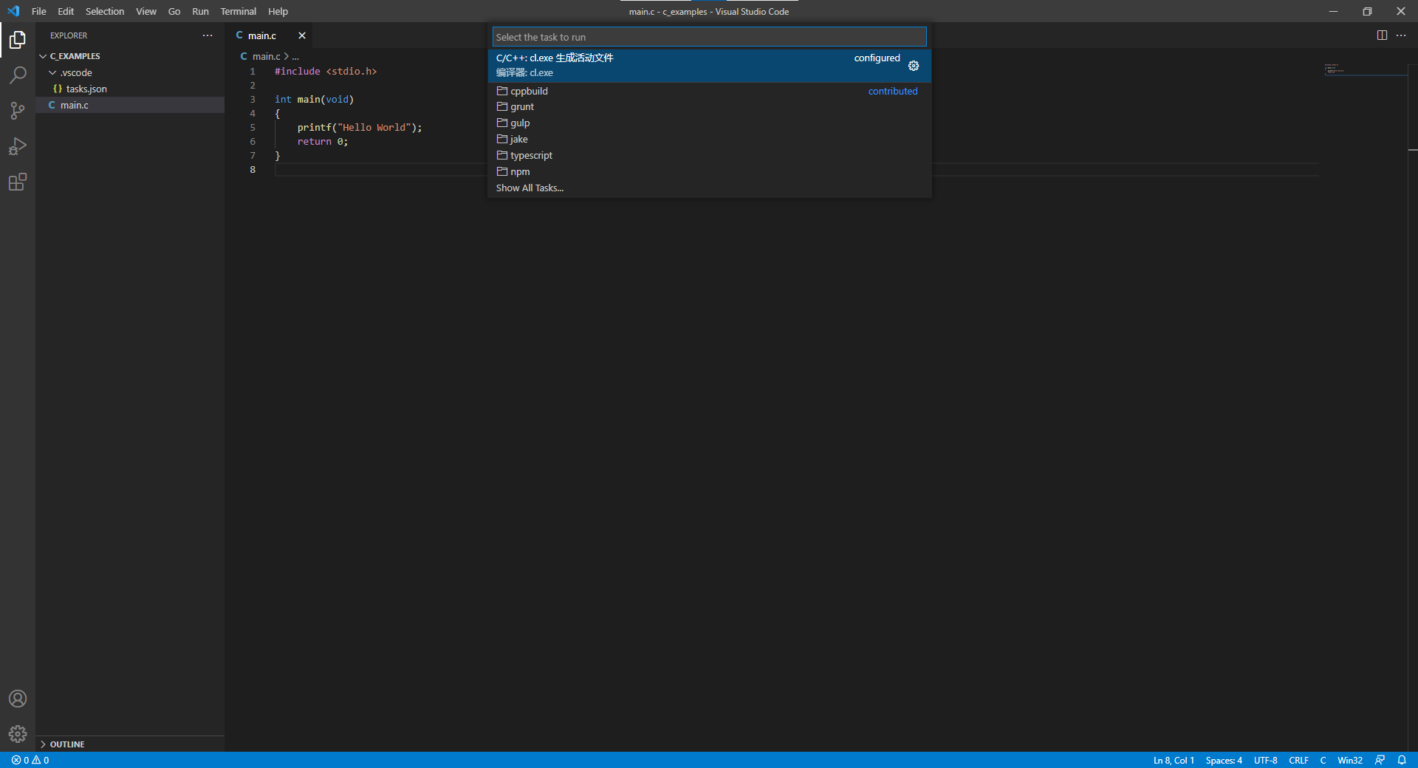Select main.c in the explorer tree
This screenshot has width=1418, height=768.
130,105
